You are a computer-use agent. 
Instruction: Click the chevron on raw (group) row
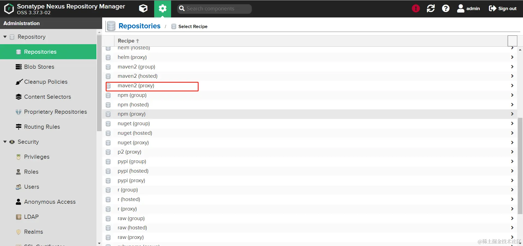pos(512,218)
